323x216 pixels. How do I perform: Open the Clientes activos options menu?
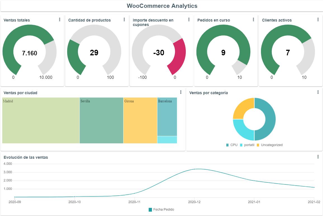tap(318, 19)
